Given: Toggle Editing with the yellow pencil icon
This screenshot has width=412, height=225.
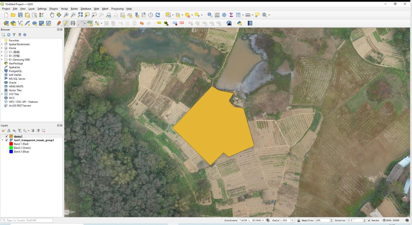Looking at the screenshot, I should pyautogui.click(x=66, y=23).
